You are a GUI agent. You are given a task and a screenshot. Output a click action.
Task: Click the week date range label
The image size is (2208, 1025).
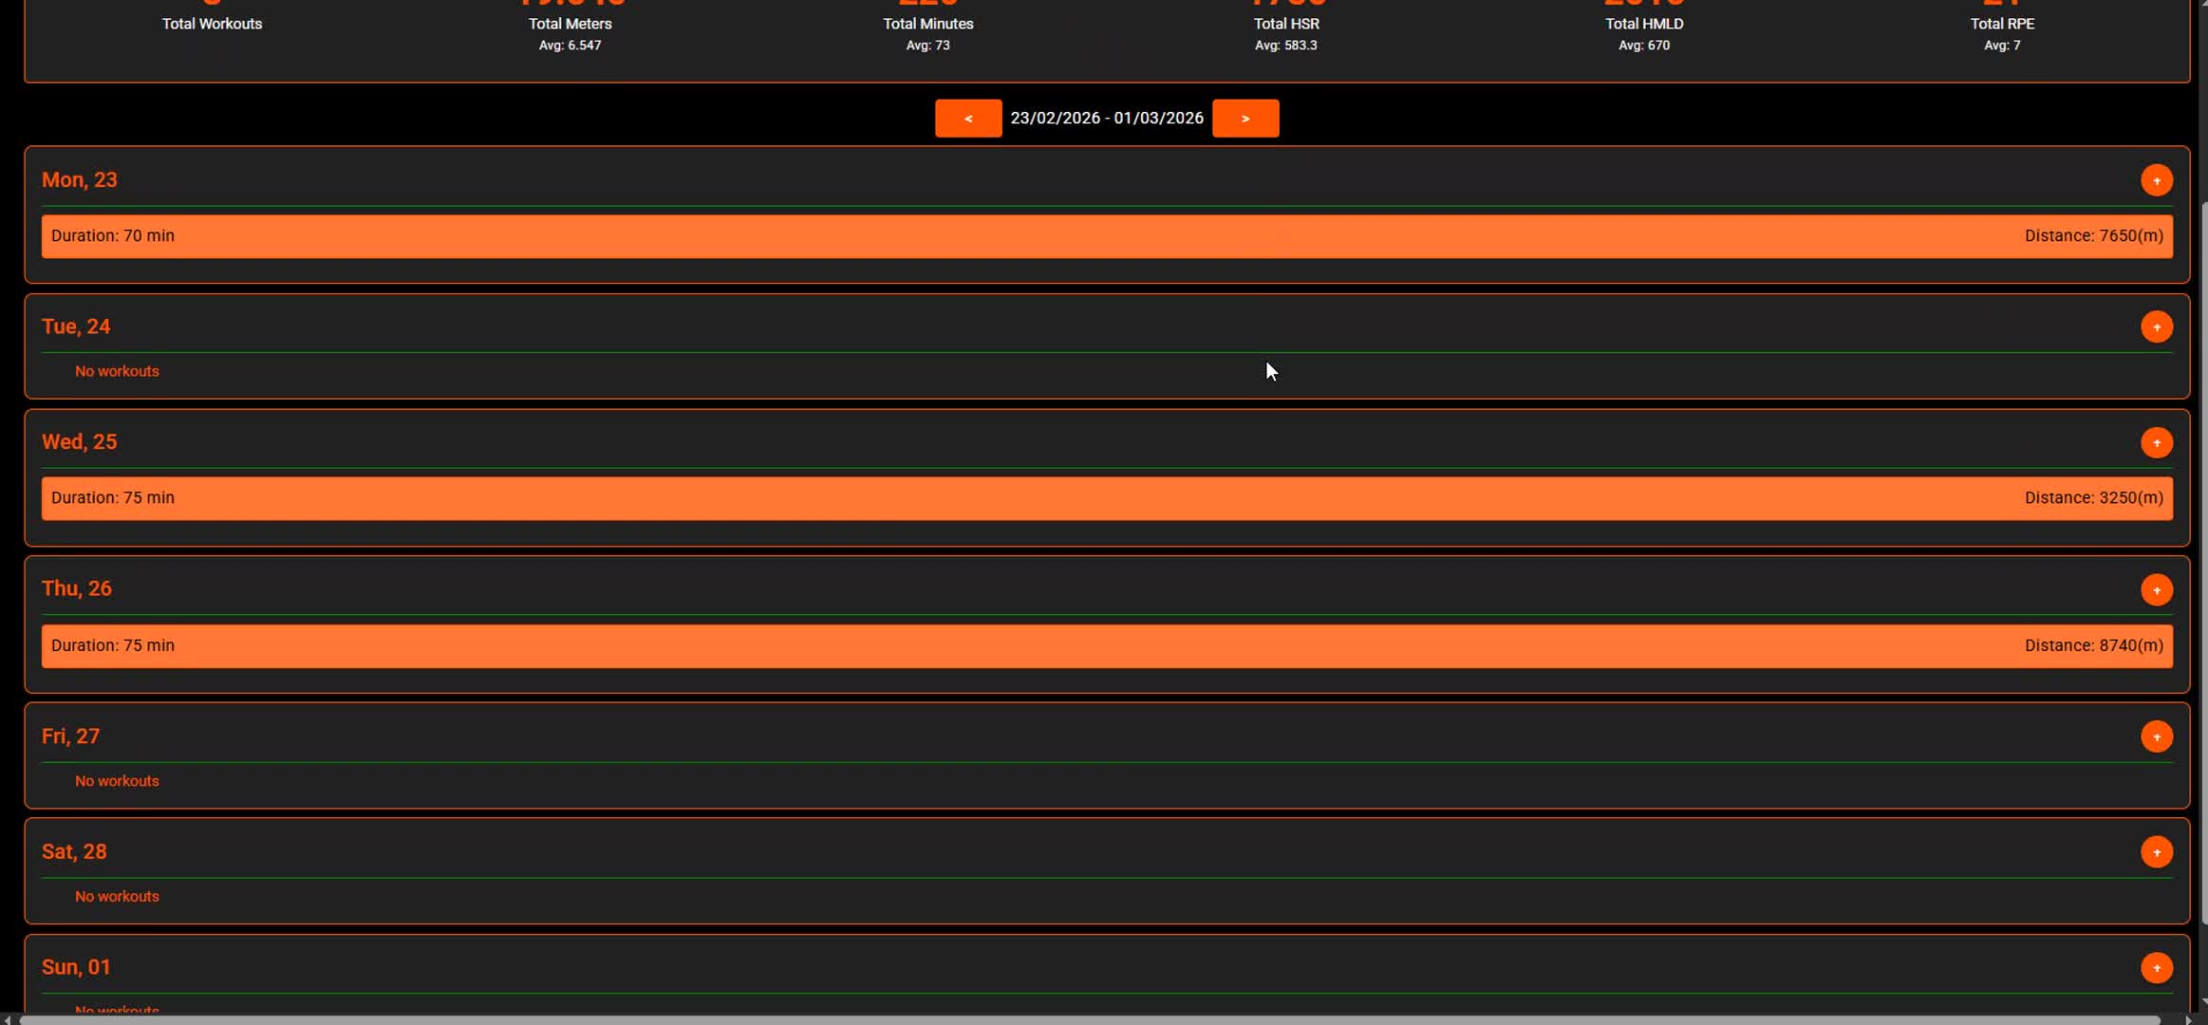coord(1107,119)
